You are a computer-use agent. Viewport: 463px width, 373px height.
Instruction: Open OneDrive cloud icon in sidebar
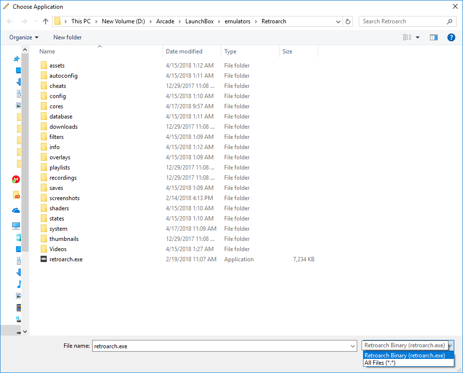tap(16, 210)
